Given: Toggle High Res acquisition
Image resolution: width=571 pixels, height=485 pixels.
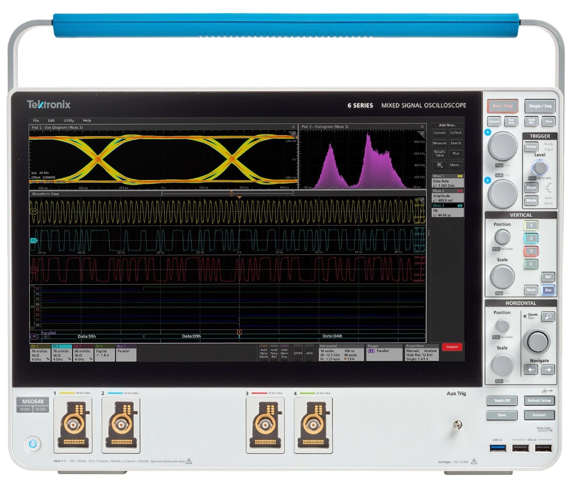Looking at the screenshot, I should coord(530,121).
